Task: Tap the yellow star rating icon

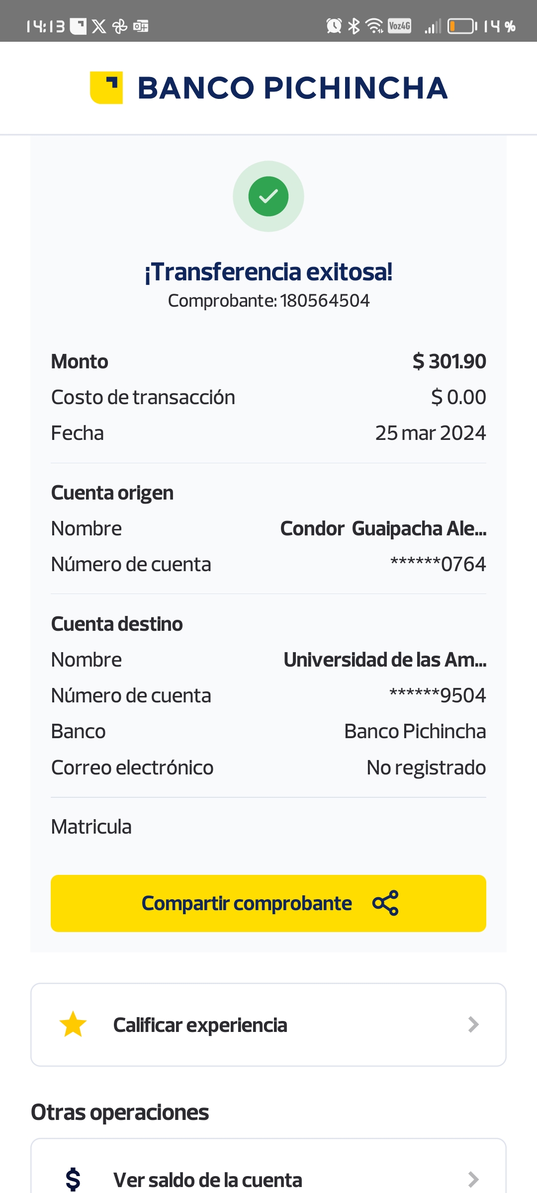Action: (x=73, y=1024)
